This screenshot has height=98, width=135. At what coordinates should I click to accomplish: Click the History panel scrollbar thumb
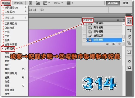pyautogui.click(x=124, y=37)
